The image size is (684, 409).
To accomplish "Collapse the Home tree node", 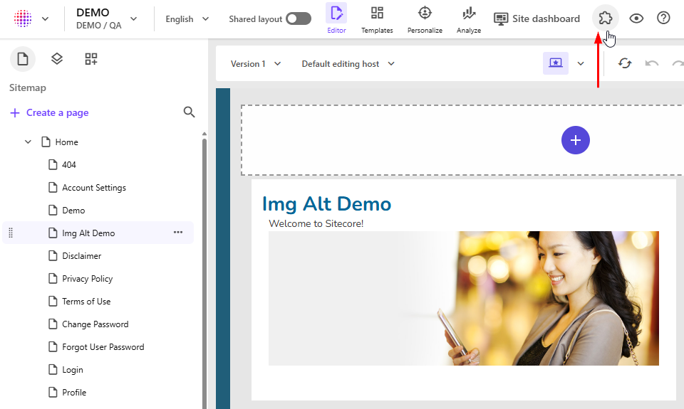I will (x=28, y=142).
